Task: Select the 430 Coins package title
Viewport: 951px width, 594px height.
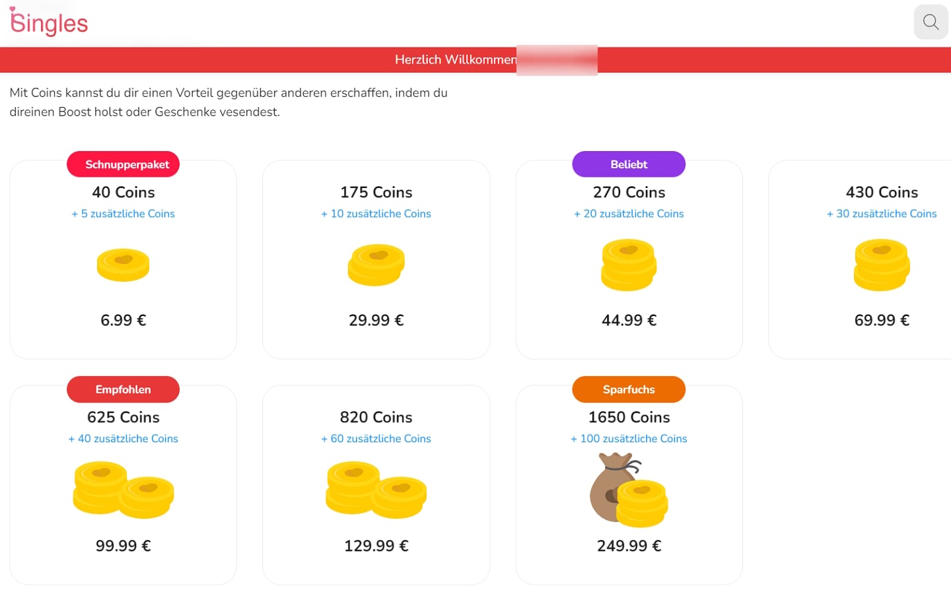Action: [882, 192]
